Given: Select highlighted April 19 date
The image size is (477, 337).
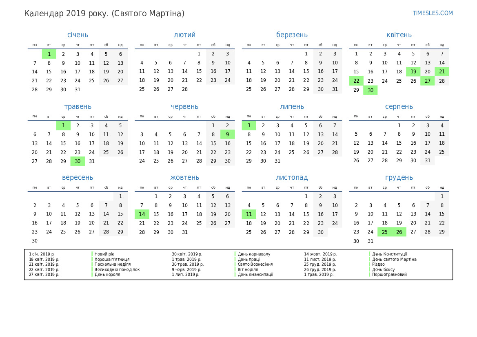Looking at the screenshot, I should (x=413, y=72).
